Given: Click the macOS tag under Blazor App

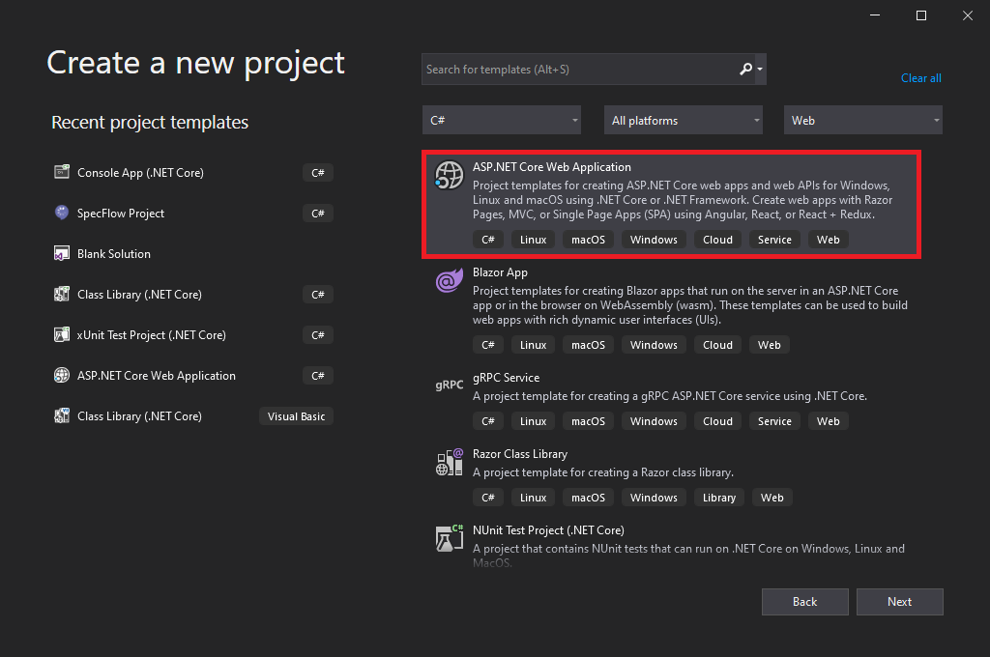Looking at the screenshot, I should click(588, 345).
